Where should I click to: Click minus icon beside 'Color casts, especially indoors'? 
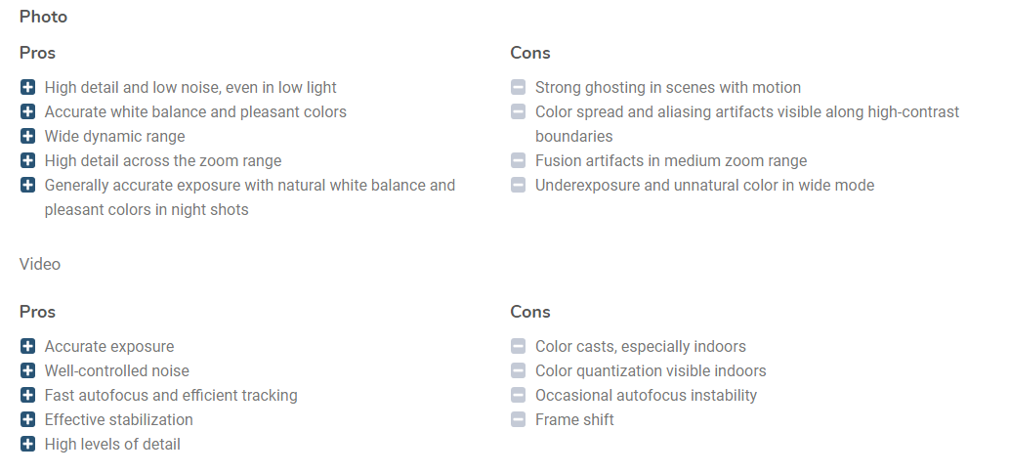tap(519, 346)
